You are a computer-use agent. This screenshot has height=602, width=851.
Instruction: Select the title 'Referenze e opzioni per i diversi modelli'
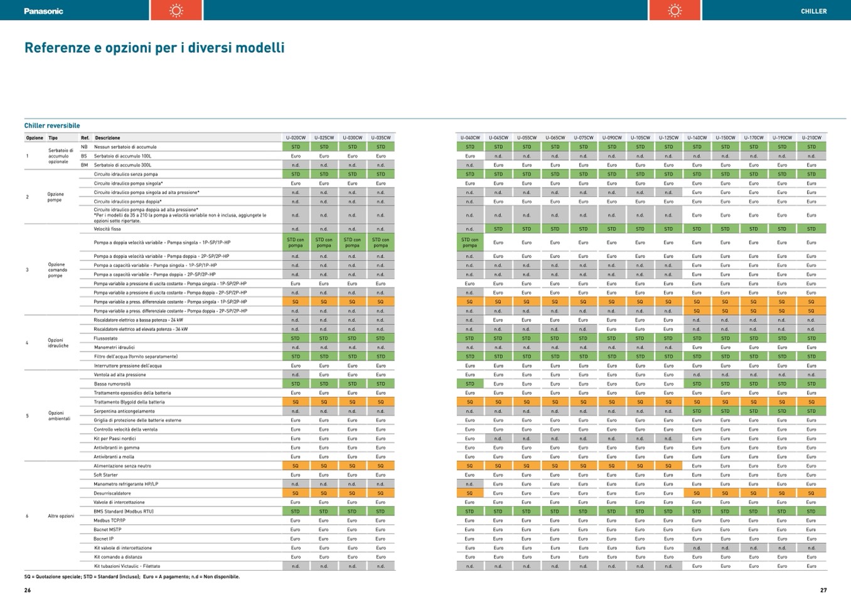(x=154, y=48)
